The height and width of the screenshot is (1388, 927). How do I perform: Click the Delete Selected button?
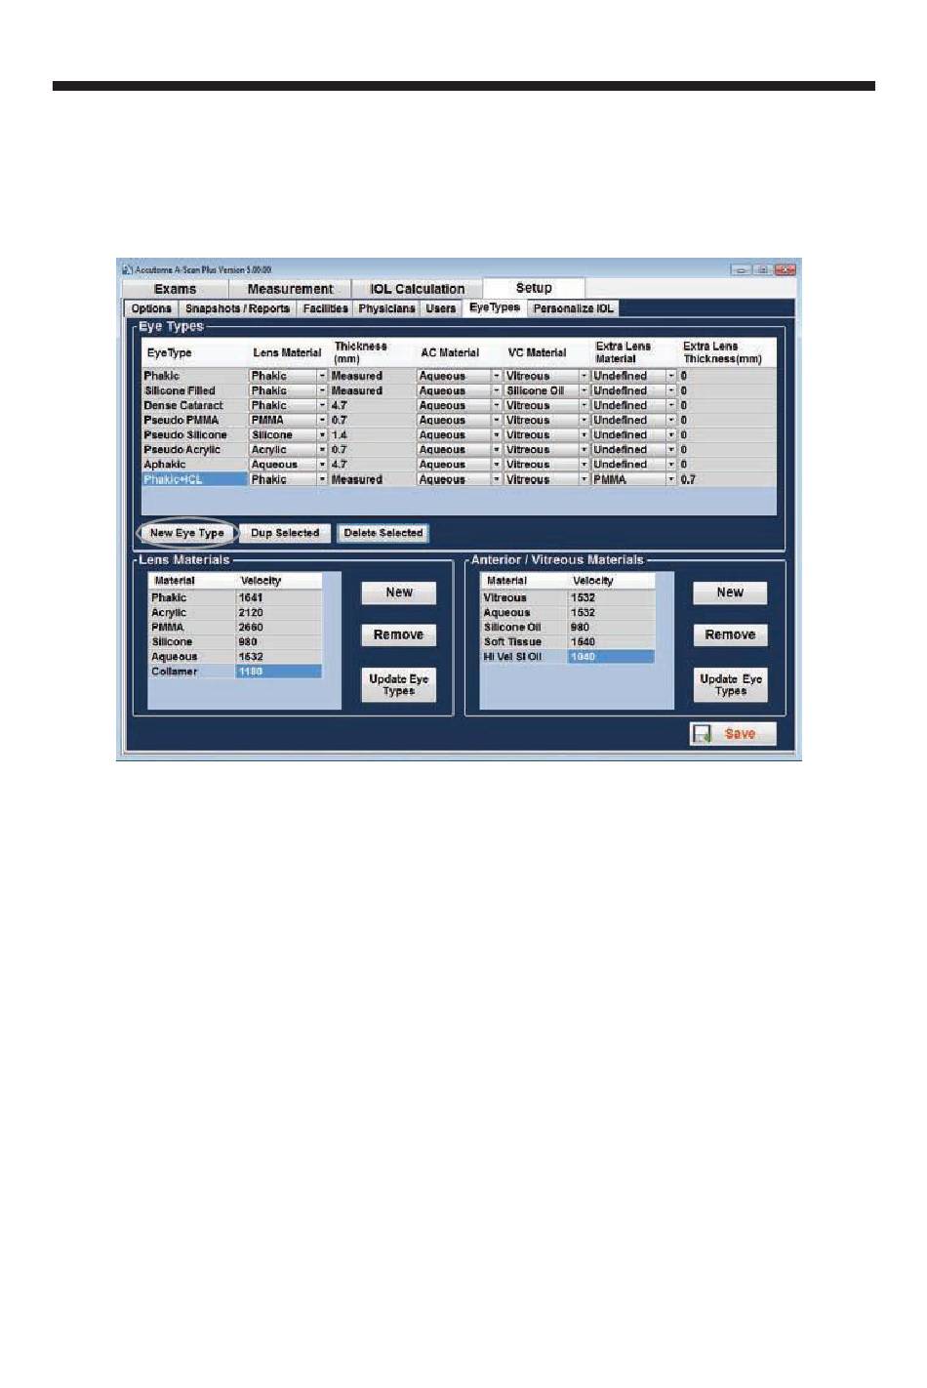383,533
